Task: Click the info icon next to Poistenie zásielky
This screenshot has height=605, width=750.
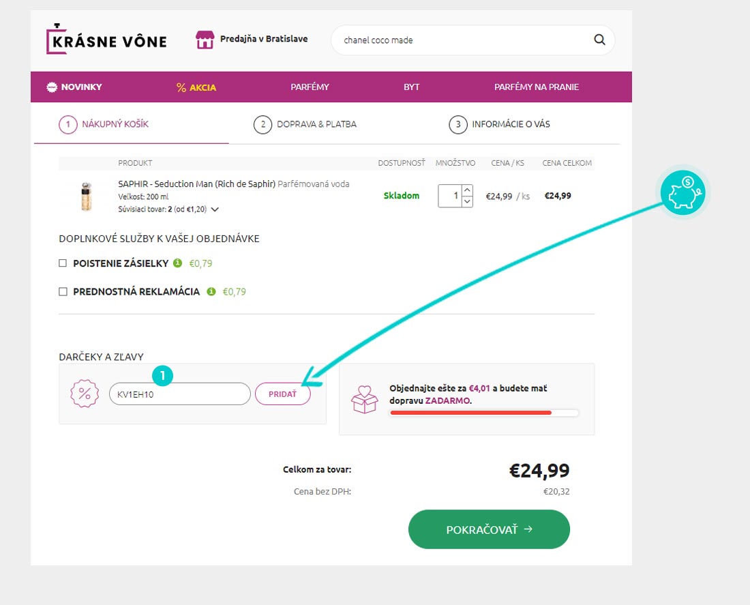Action: click(x=177, y=263)
